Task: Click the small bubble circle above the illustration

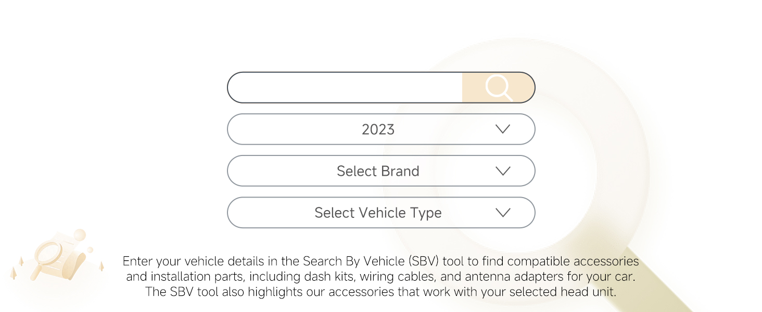Action: (x=80, y=235)
